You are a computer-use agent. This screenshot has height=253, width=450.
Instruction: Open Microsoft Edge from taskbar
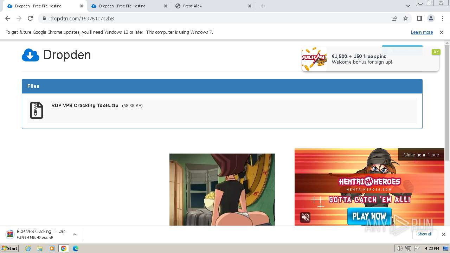(x=75, y=248)
